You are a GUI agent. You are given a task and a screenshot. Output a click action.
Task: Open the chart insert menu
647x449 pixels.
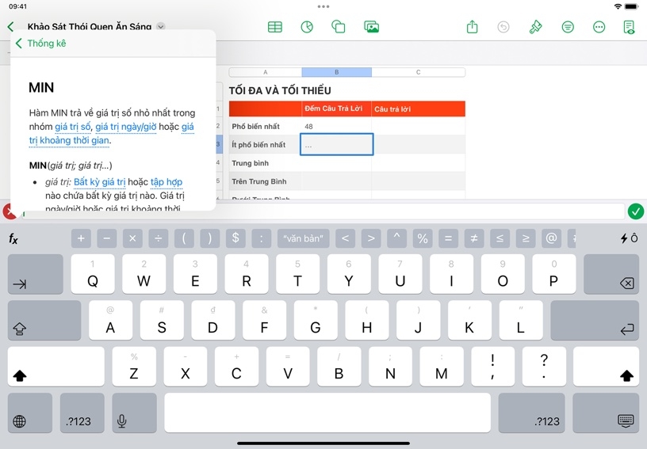(x=307, y=27)
